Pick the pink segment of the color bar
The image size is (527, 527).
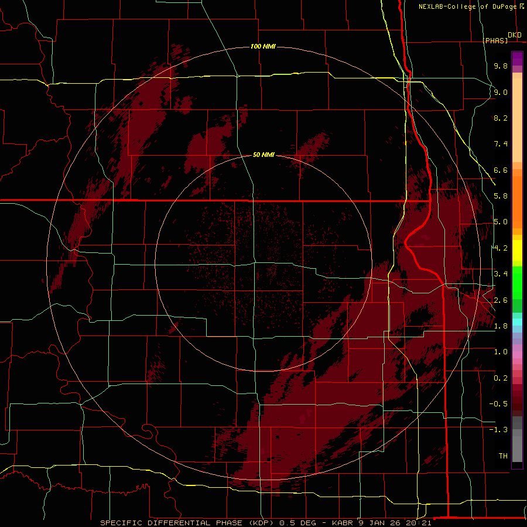[517, 355]
